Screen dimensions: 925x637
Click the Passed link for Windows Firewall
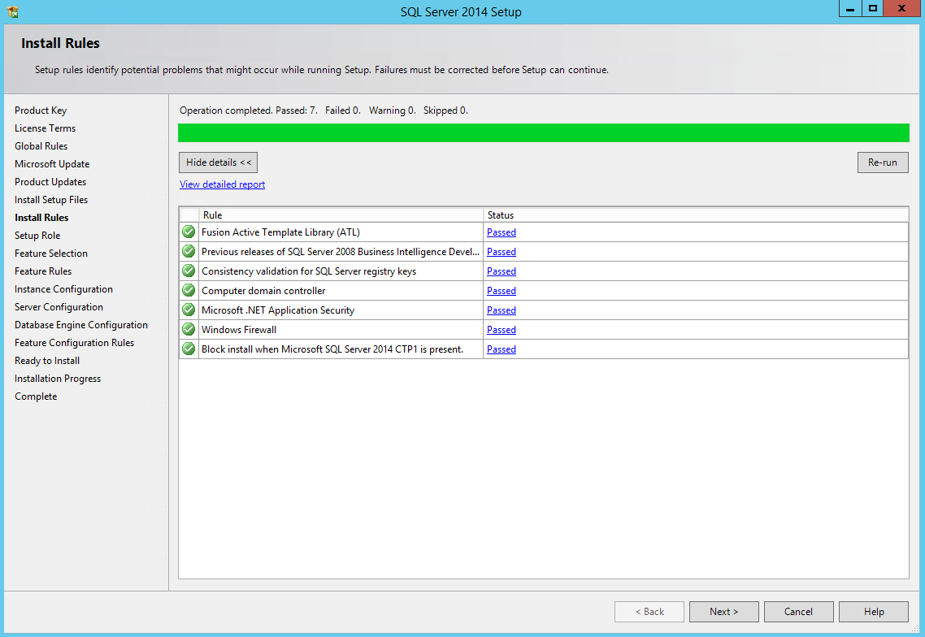(501, 329)
